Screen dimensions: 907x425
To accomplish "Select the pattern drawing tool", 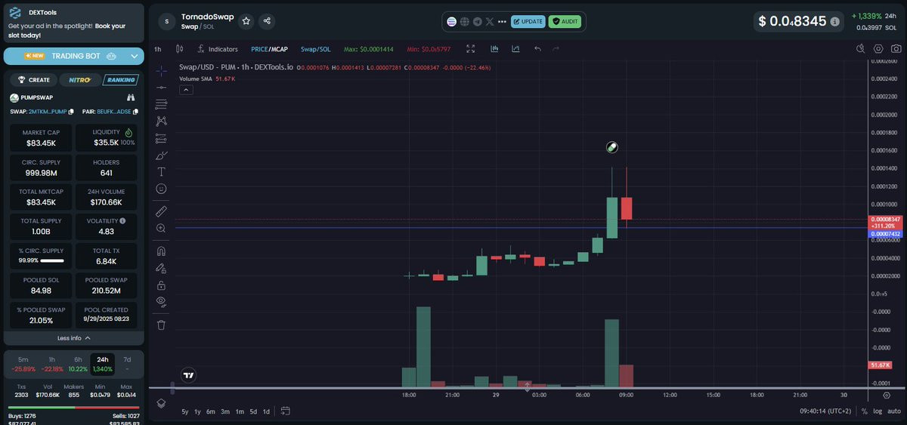I will (x=161, y=121).
